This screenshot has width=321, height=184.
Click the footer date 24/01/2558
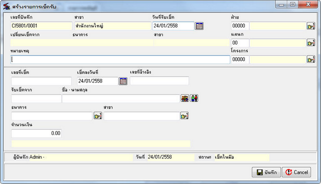pos(171,157)
